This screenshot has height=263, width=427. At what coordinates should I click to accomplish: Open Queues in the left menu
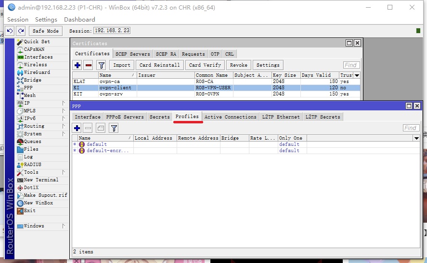coord(32,142)
